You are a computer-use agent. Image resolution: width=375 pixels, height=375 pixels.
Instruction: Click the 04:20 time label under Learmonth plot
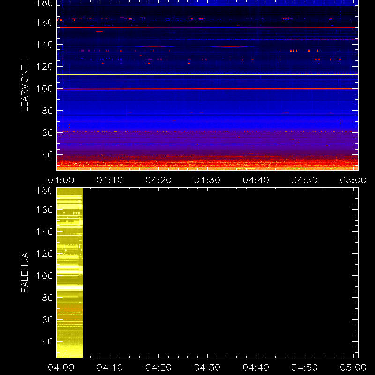pos(158,180)
